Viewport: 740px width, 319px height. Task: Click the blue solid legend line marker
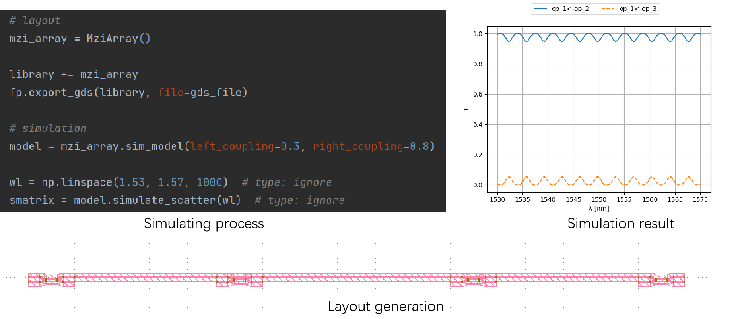pos(540,9)
